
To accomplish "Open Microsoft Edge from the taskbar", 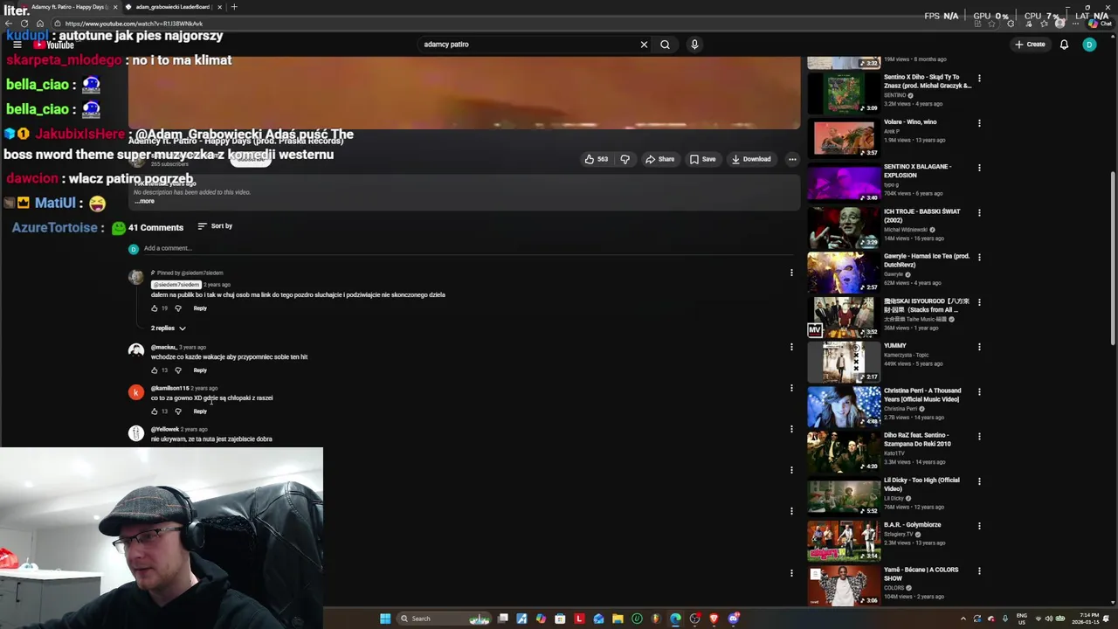I will point(675,619).
